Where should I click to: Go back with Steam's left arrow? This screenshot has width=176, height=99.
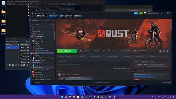click(x=32, y=16)
